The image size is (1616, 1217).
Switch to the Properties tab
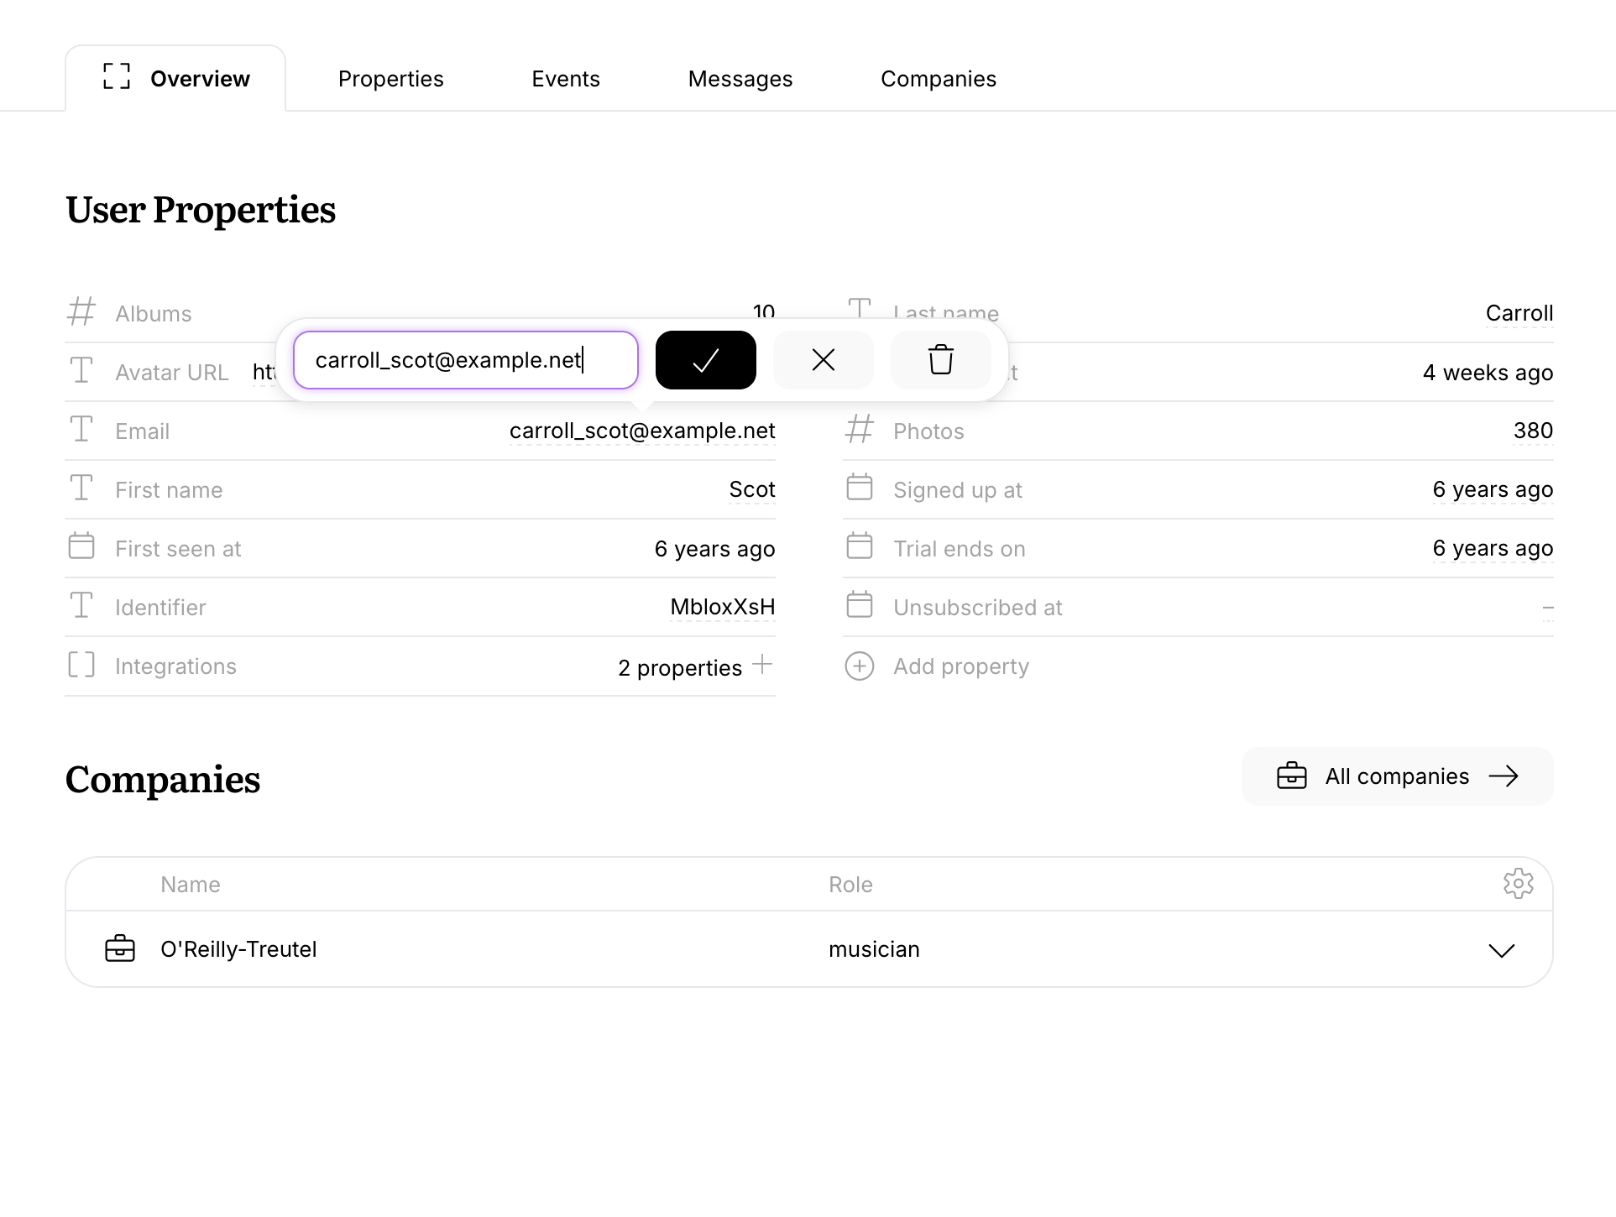(390, 79)
